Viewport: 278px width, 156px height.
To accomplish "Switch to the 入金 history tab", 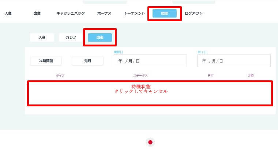I will [x=42, y=38].
